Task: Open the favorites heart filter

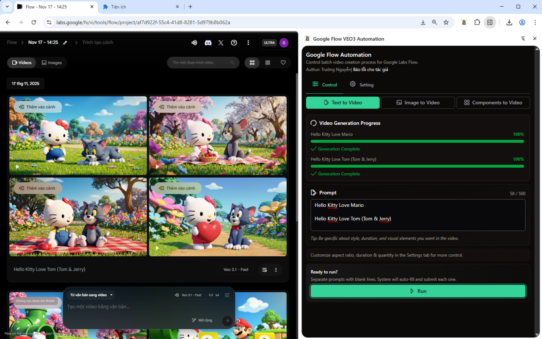Action: (283, 63)
